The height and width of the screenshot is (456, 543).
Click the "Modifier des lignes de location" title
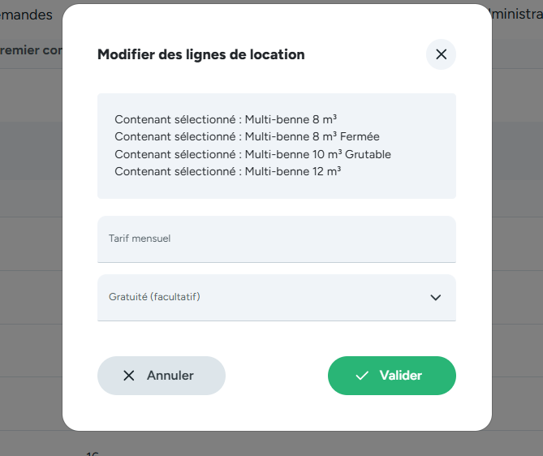point(200,54)
